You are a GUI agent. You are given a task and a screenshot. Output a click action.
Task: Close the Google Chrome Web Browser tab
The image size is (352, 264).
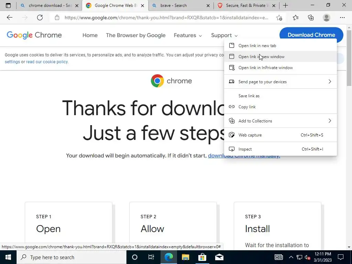point(142,5)
